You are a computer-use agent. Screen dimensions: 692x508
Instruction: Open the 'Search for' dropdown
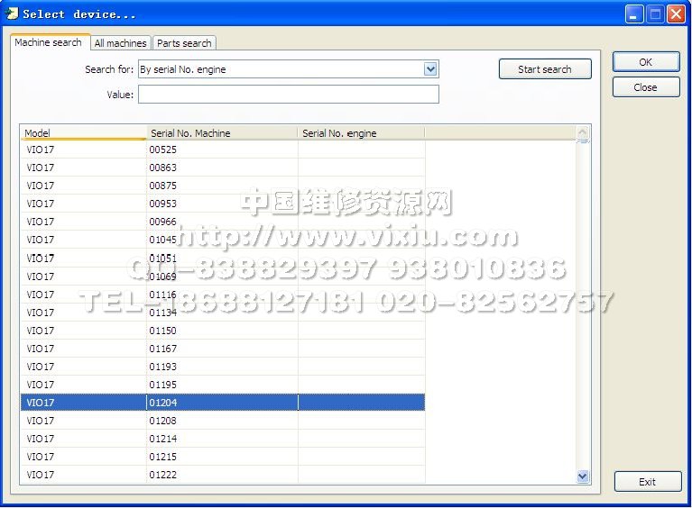[430, 69]
